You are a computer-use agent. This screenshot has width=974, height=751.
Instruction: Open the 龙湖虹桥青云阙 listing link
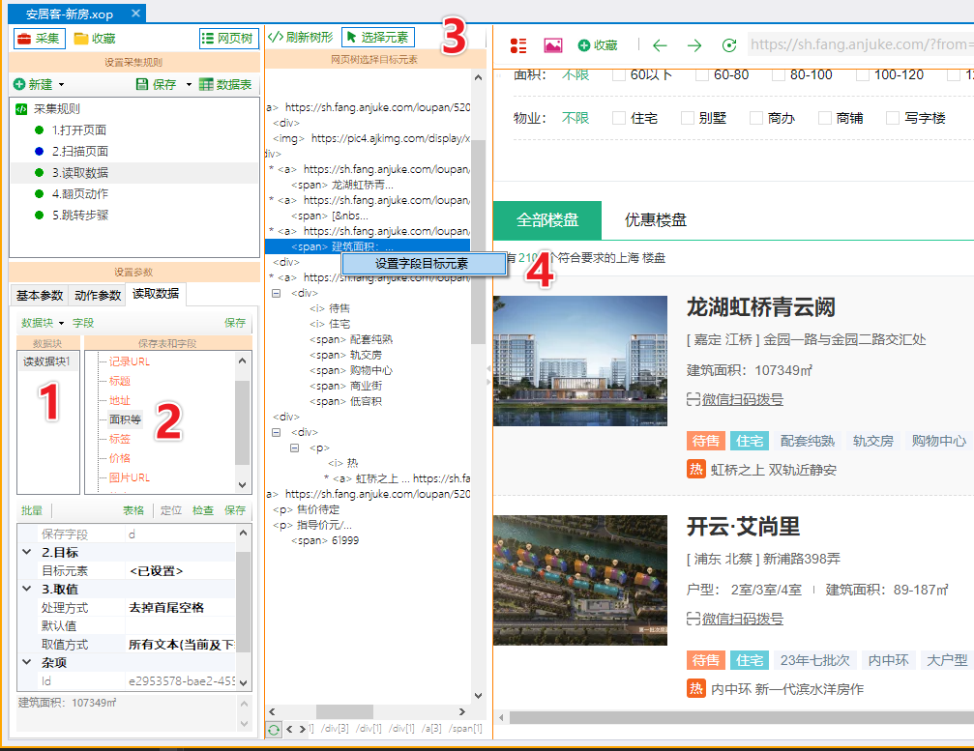pyautogui.click(x=761, y=306)
